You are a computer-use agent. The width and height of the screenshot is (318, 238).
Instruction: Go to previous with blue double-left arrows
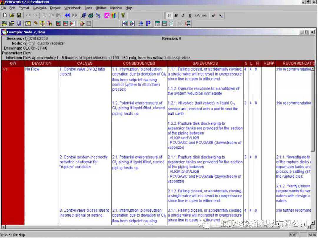point(67,15)
